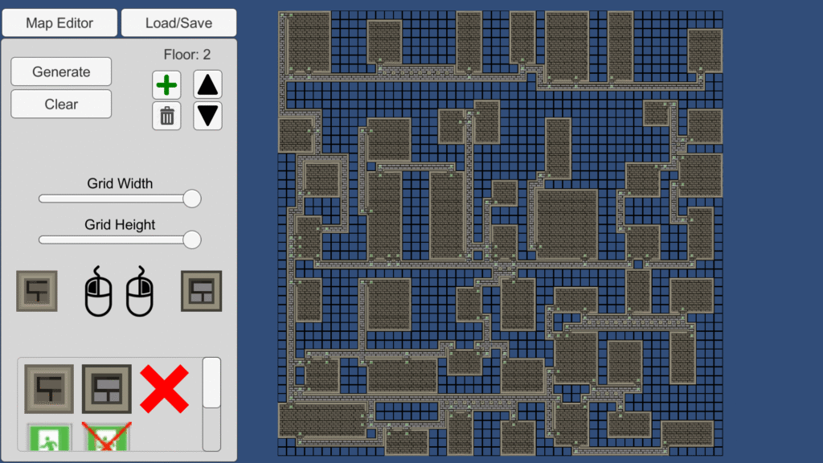Delete the floor with trash can icon

click(167, 116)
